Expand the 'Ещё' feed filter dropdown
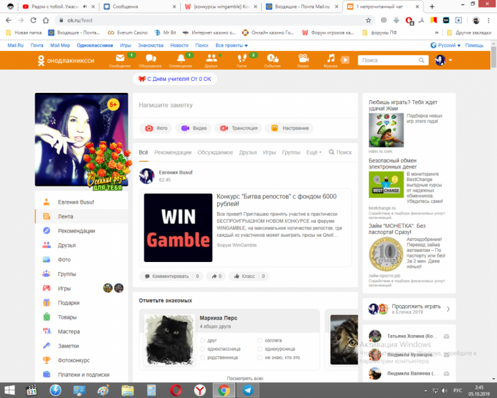Screen dimensions: 497x398 tap(314, 153)
